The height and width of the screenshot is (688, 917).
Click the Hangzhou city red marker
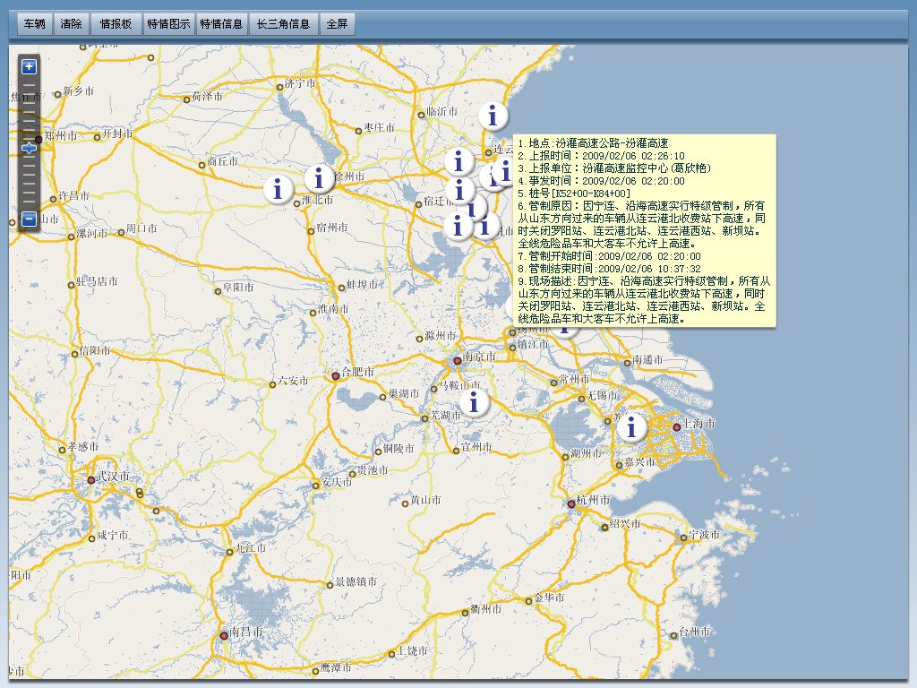pyautogui.click(x=571, y=503)
